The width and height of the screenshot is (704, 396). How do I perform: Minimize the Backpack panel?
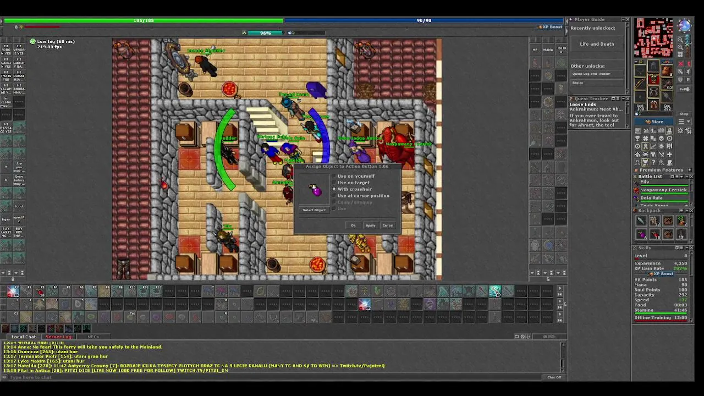pyautogui.click(x=687, y=211)
